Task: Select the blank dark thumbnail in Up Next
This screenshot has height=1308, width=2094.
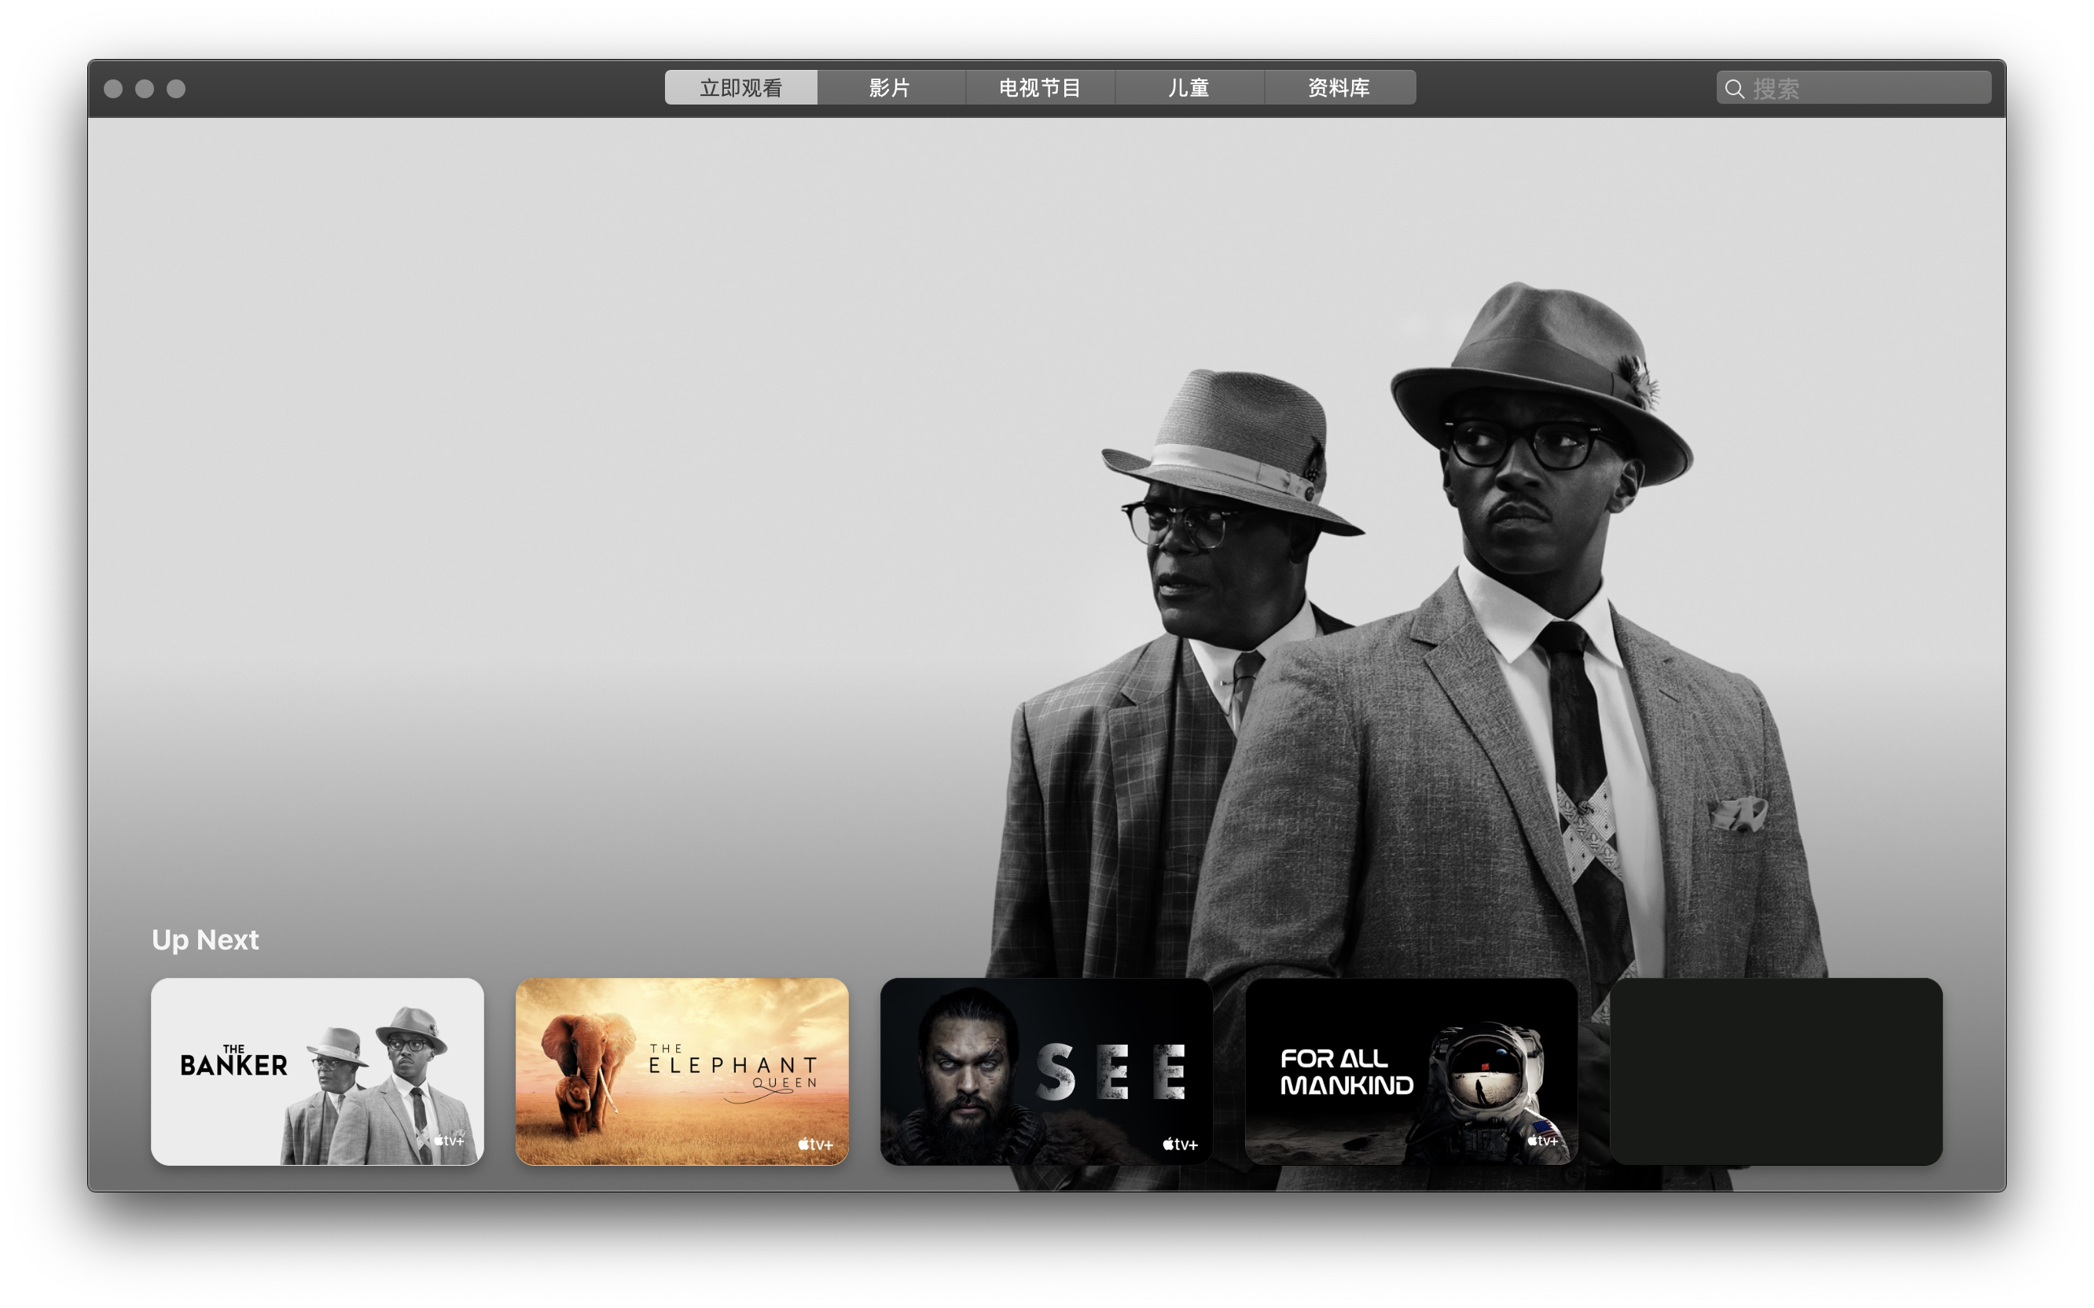Action: point(1775,1071)
